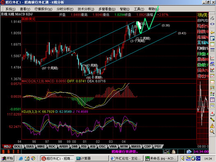Click the '(87 个周期)' trendline label
216x162 pixels.
tap(50, 68)
